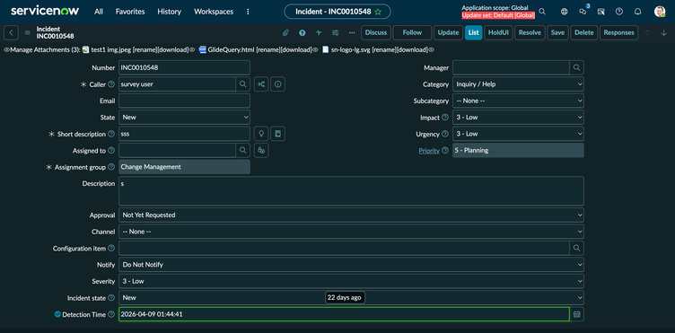Screen dimensions: 675x333
Task: Click the List button
Action: (474, 32)
